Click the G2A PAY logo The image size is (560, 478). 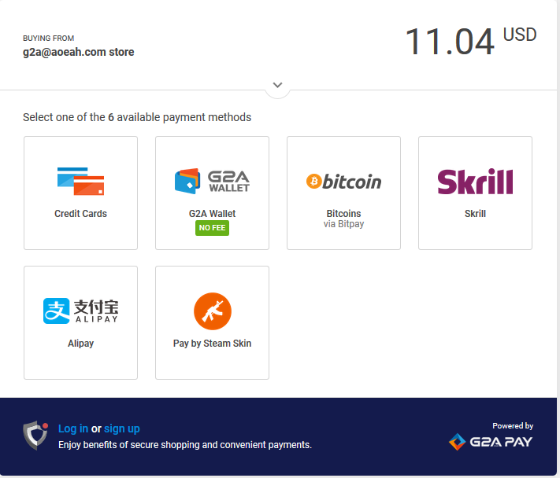coord(491,442)
